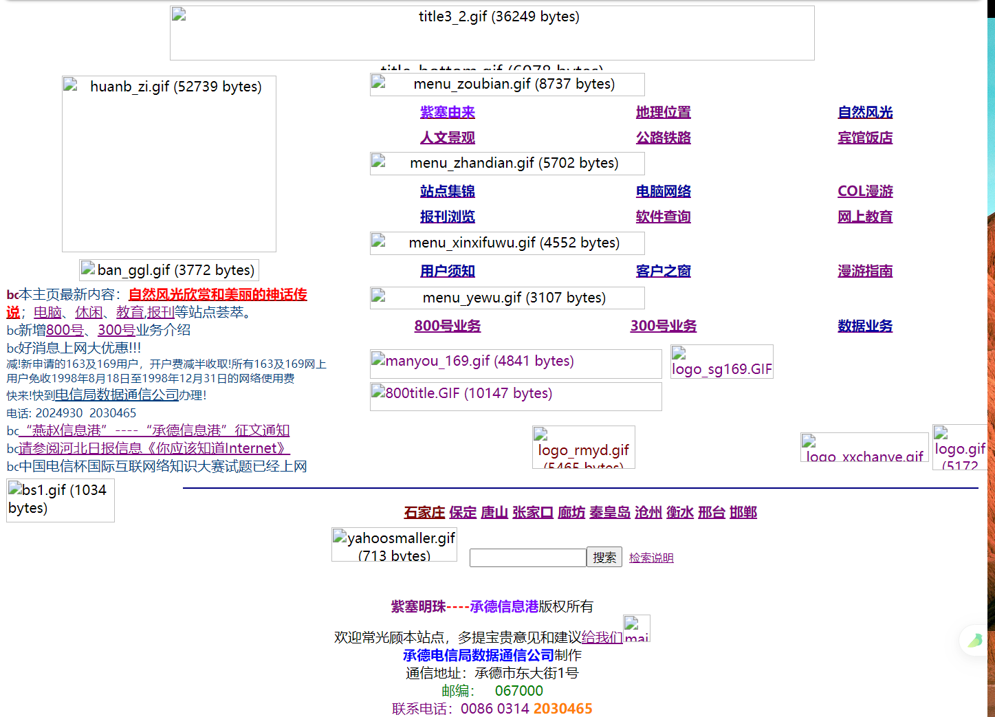Screen dimensions: 995x717
Task: Open the 电信局数据通信公司 link
Action: click(117, 395)
